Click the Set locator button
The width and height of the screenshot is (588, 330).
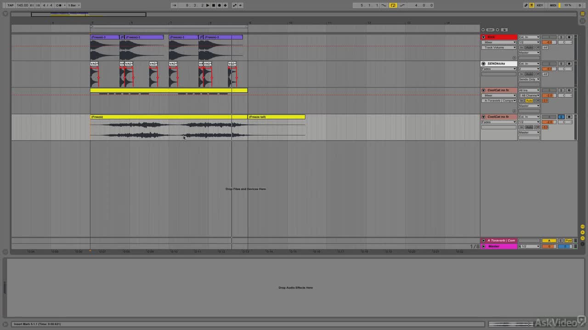(490, 30)
